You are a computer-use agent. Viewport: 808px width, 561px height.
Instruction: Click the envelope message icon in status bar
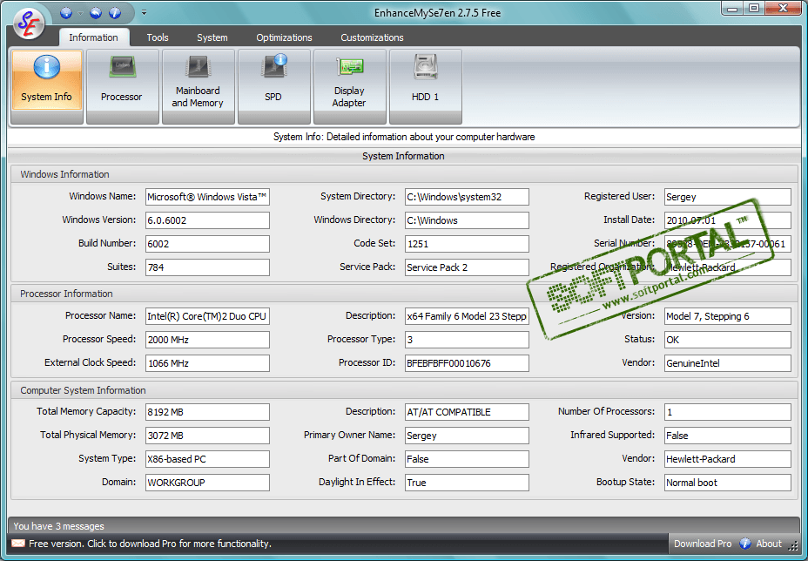coord(18,544)
